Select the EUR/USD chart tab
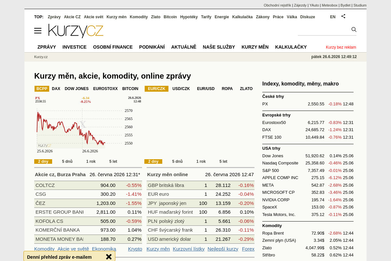The width and height of the screenshot is (391, 261). click(x=206, y=89)
